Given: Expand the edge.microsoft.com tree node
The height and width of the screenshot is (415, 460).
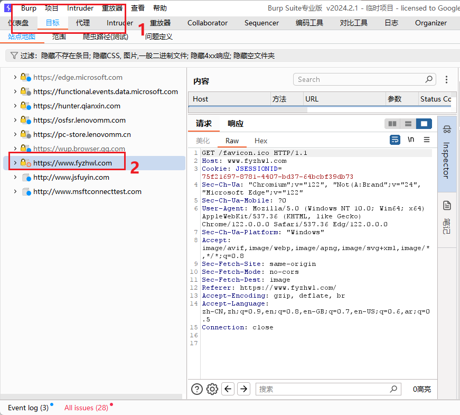Looking at the screenshot, I should [x=15, y=77].
